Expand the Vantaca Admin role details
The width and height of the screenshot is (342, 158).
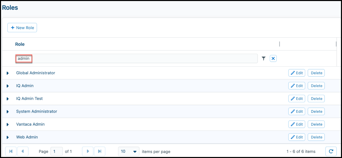coord(8,124)
